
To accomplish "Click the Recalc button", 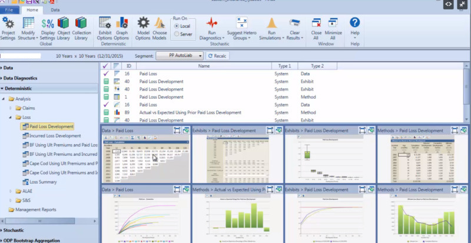I will (218, 56).
